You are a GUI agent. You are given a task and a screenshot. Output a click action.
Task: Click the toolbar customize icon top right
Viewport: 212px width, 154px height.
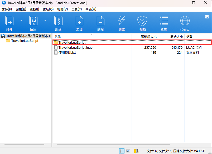tap(207, 17)
